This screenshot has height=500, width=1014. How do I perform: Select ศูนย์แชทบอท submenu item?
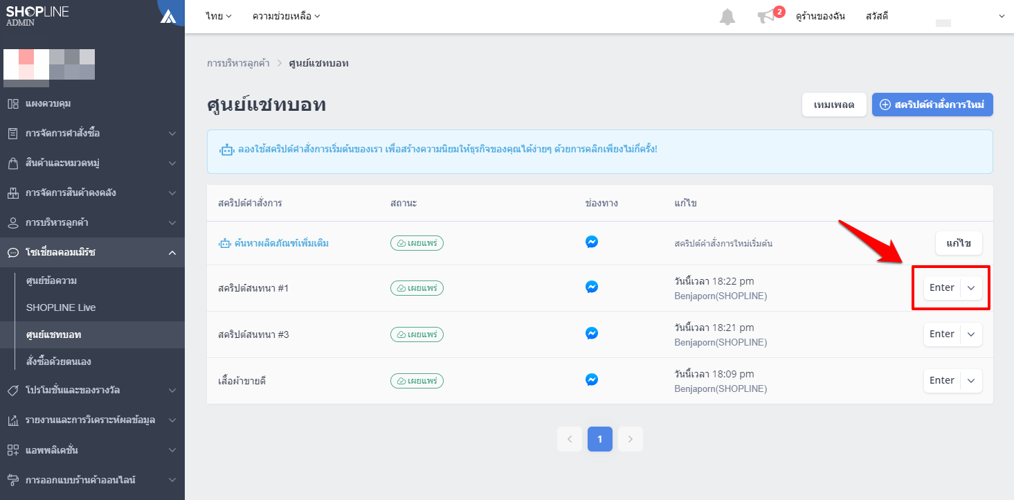pos(92,334)
